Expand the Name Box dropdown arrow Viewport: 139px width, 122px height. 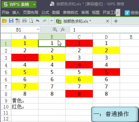38,30
